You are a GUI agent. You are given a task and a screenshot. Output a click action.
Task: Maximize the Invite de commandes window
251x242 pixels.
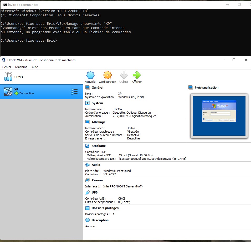(239, 4)
